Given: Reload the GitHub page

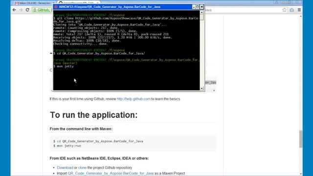Looking at the screenshot, I should click(x=27, y=10).
